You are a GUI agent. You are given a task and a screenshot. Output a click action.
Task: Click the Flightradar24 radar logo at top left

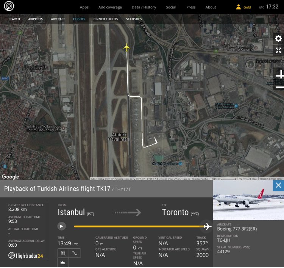coord(9,7)
